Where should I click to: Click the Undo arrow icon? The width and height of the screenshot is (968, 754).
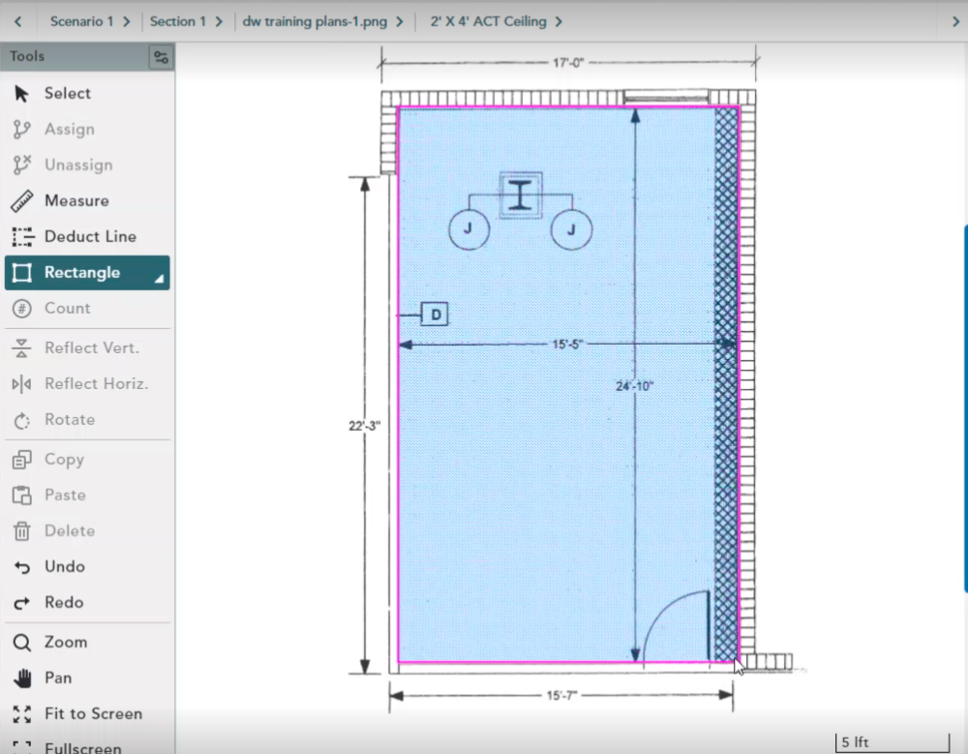tap(23, 567)
